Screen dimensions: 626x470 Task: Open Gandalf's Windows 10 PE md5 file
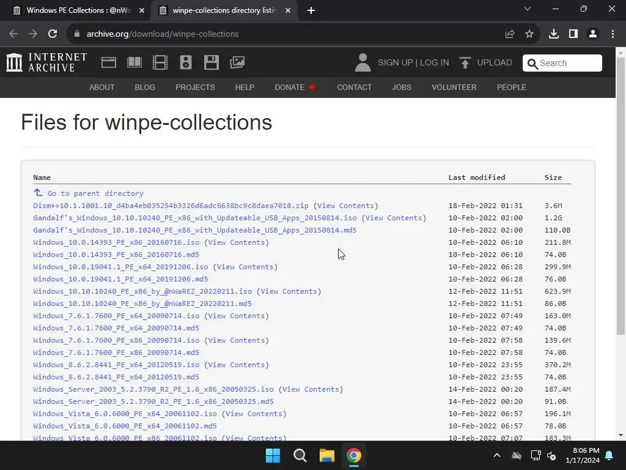click(195, 230)
